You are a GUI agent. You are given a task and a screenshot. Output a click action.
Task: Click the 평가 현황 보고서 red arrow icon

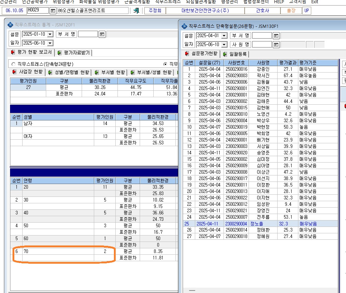13,53
